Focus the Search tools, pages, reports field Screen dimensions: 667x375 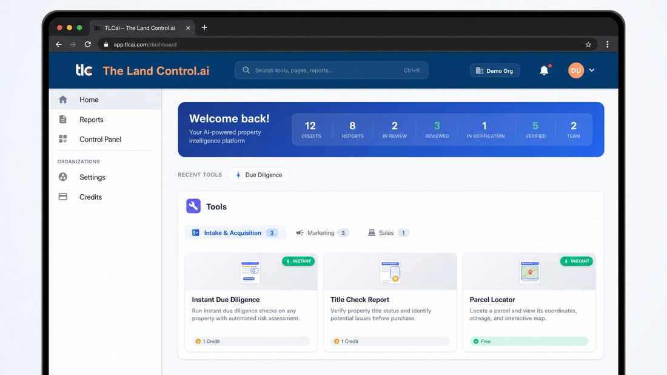coord(331,70)
